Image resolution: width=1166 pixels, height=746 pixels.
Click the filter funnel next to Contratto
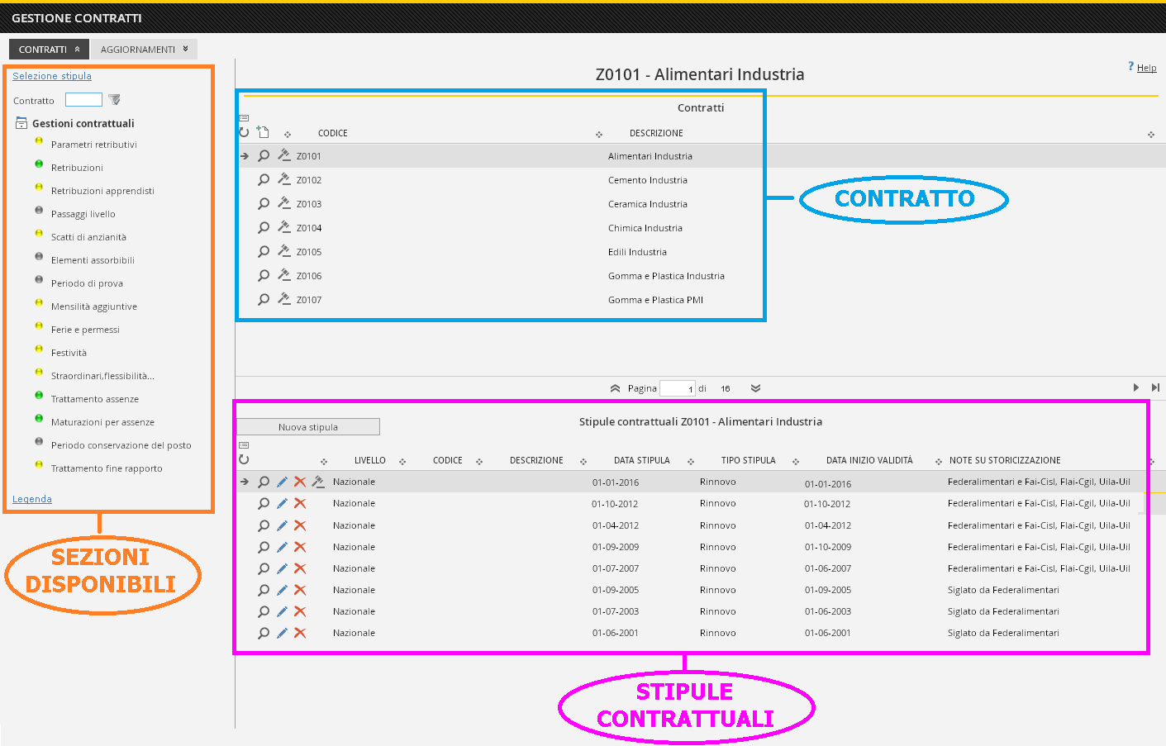pyautogui.click(x=115, y=100)
